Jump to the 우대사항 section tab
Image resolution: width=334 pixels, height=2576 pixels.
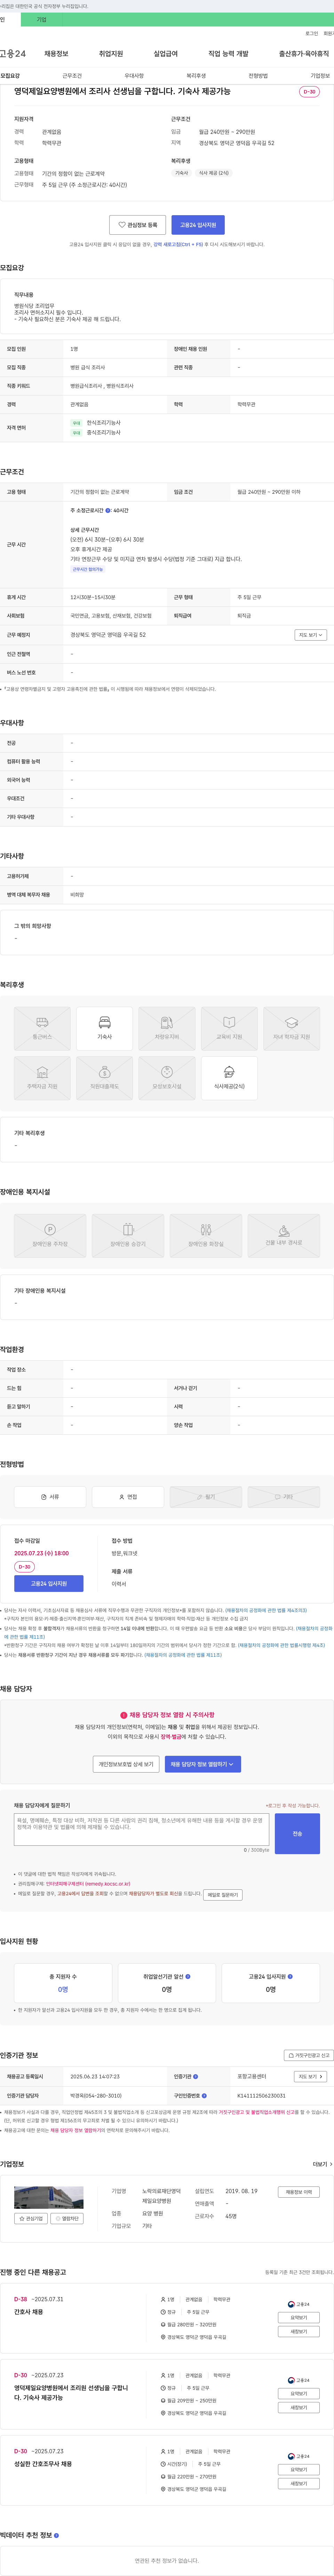[134, 76]
